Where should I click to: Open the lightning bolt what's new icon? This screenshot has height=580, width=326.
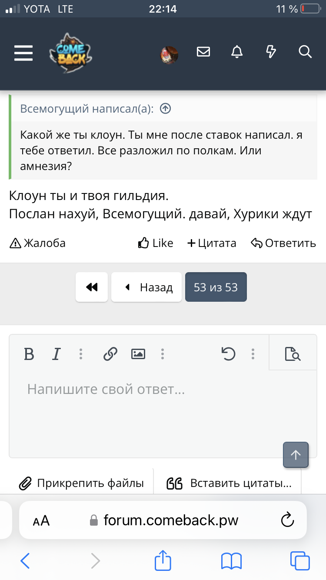click(271, 52)
